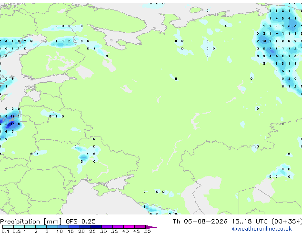Select the 35–40 mm legend color box
This screenshot has height=233, width=302.
tap(118, 227)
